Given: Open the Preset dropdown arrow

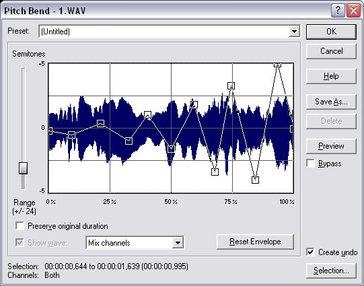Looking at the screenshot, I should click(x=294, y=32).
